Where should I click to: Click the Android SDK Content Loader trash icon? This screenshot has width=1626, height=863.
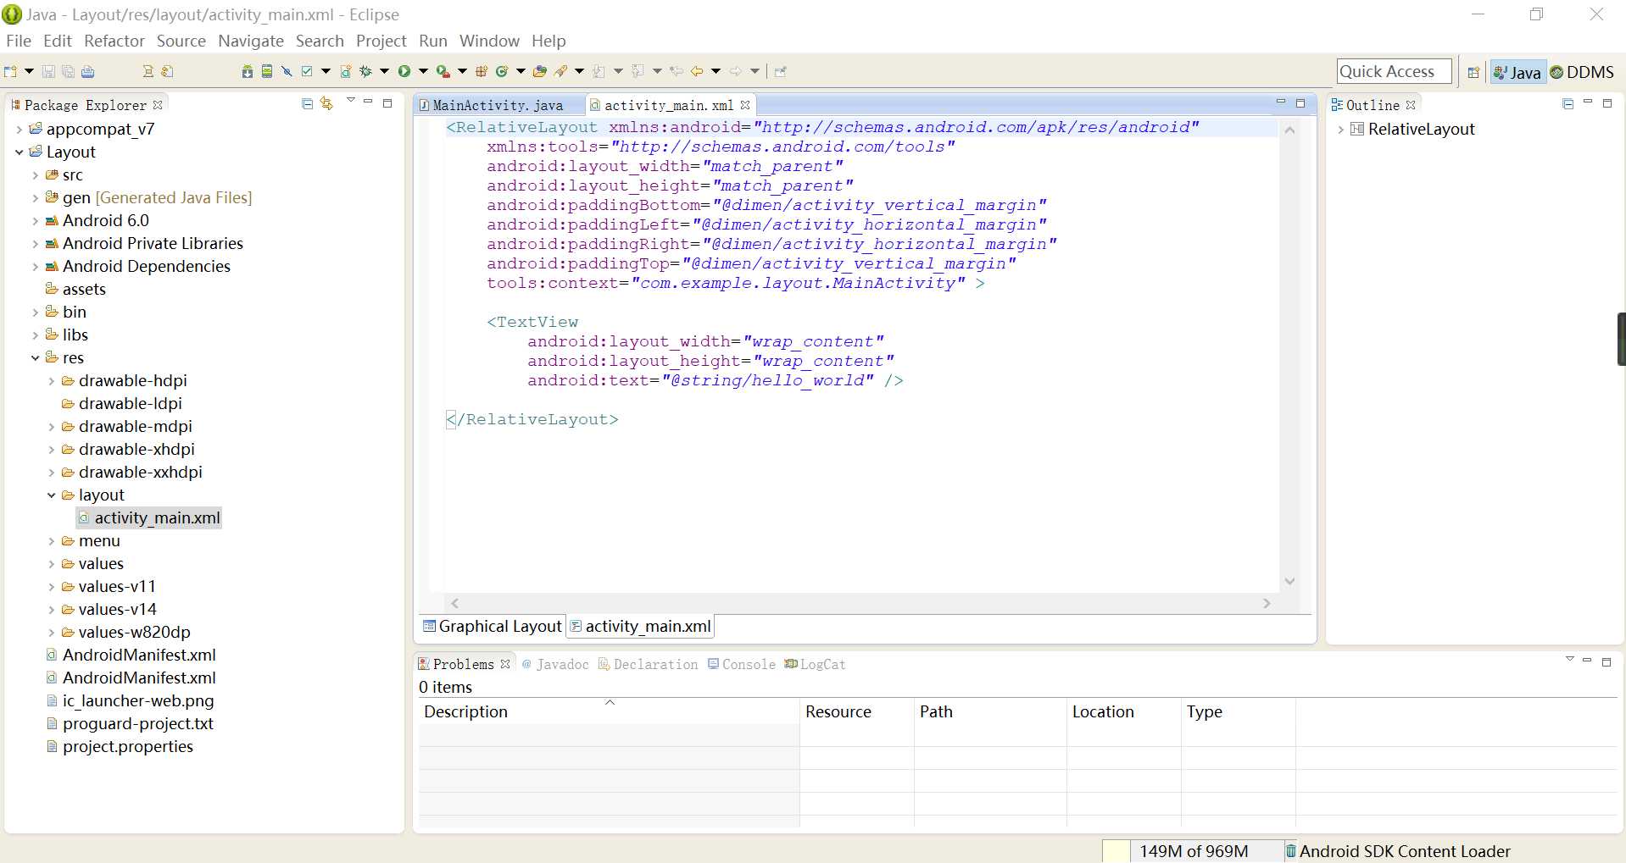click(x=1290, y=851)
